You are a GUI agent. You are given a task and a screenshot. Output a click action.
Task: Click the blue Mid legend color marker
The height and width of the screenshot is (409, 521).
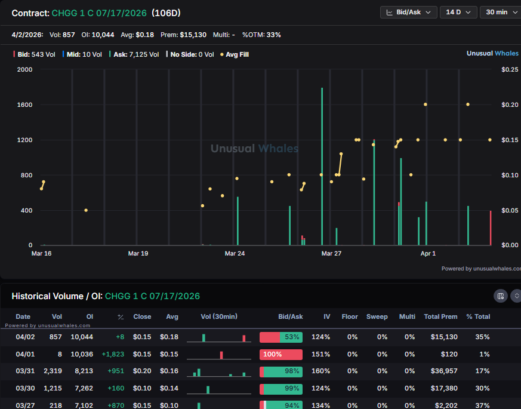pos(64,54)
